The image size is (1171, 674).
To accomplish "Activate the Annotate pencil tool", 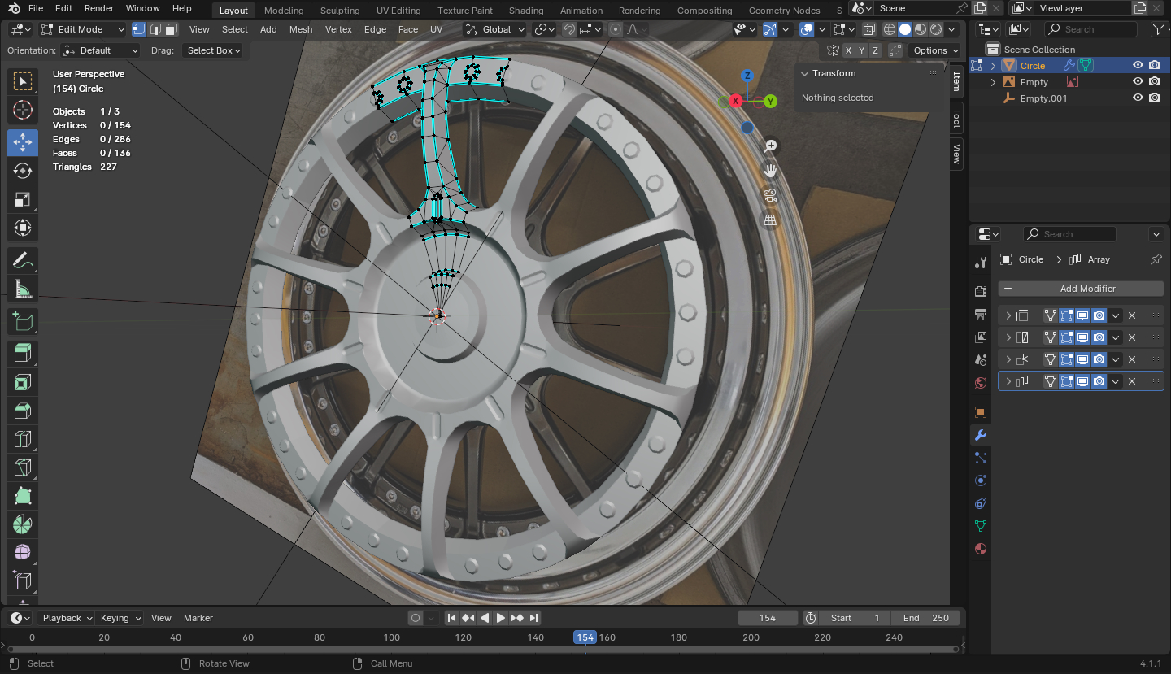I will [x=23, y=261].
